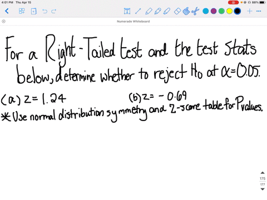The height and width of the screenshot is (200, 267).
Task: Tap the 4:01 PM clock
Action: [x=7, y=2]
